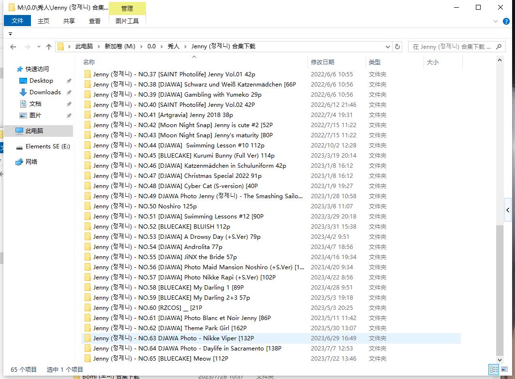Click the 管理 contextual tab header
Viewport: 515px width, 379px height.
coord(127,9)
